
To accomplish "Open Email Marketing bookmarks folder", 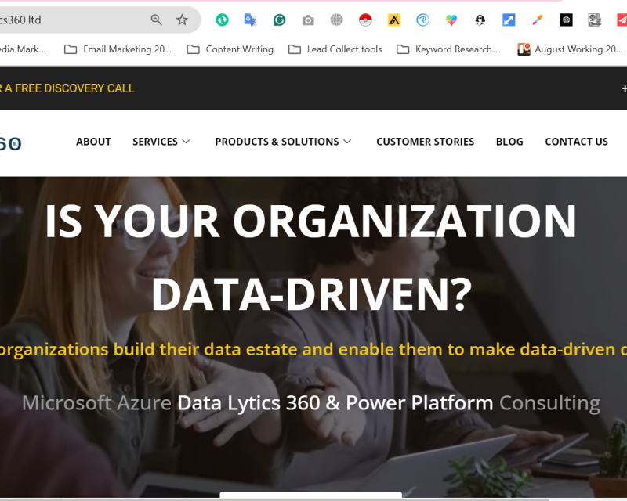I will tap(118, 49).
